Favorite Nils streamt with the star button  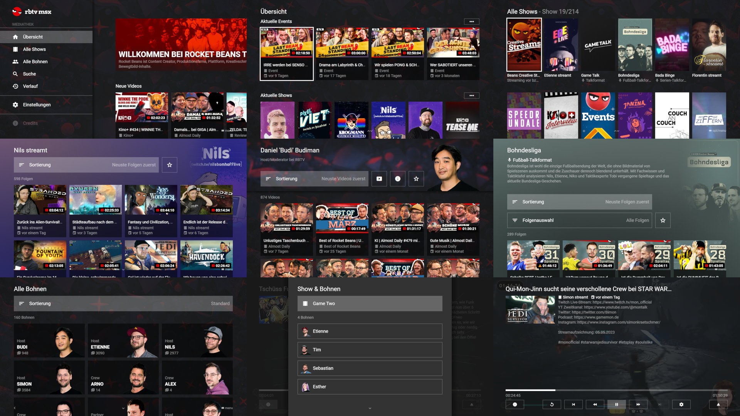click(170, 165)
